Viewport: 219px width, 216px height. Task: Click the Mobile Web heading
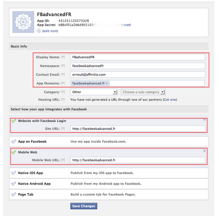point(27,152)
